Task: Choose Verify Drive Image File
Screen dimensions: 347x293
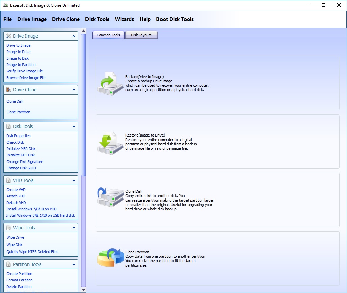Action: [25, 71]
